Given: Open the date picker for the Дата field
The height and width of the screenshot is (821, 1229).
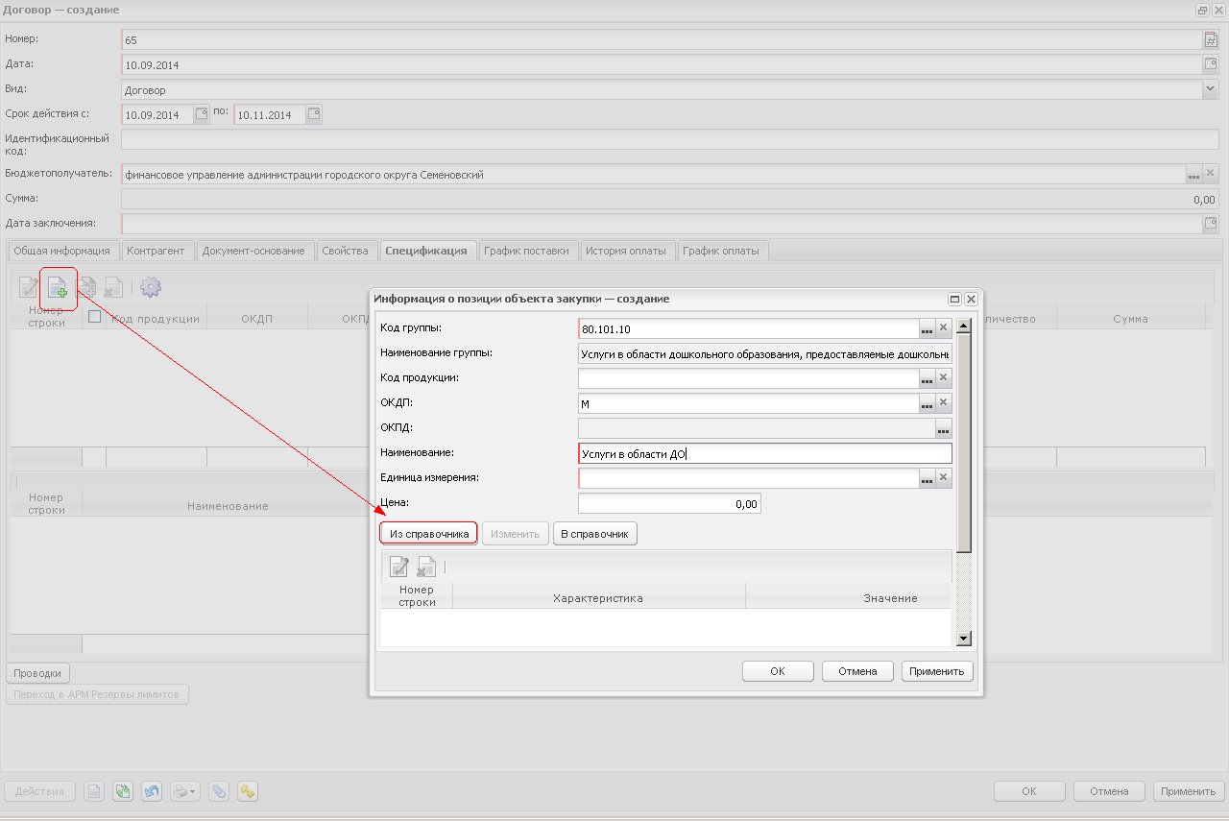Looking at the screenshot, I should pos(1211,64).
